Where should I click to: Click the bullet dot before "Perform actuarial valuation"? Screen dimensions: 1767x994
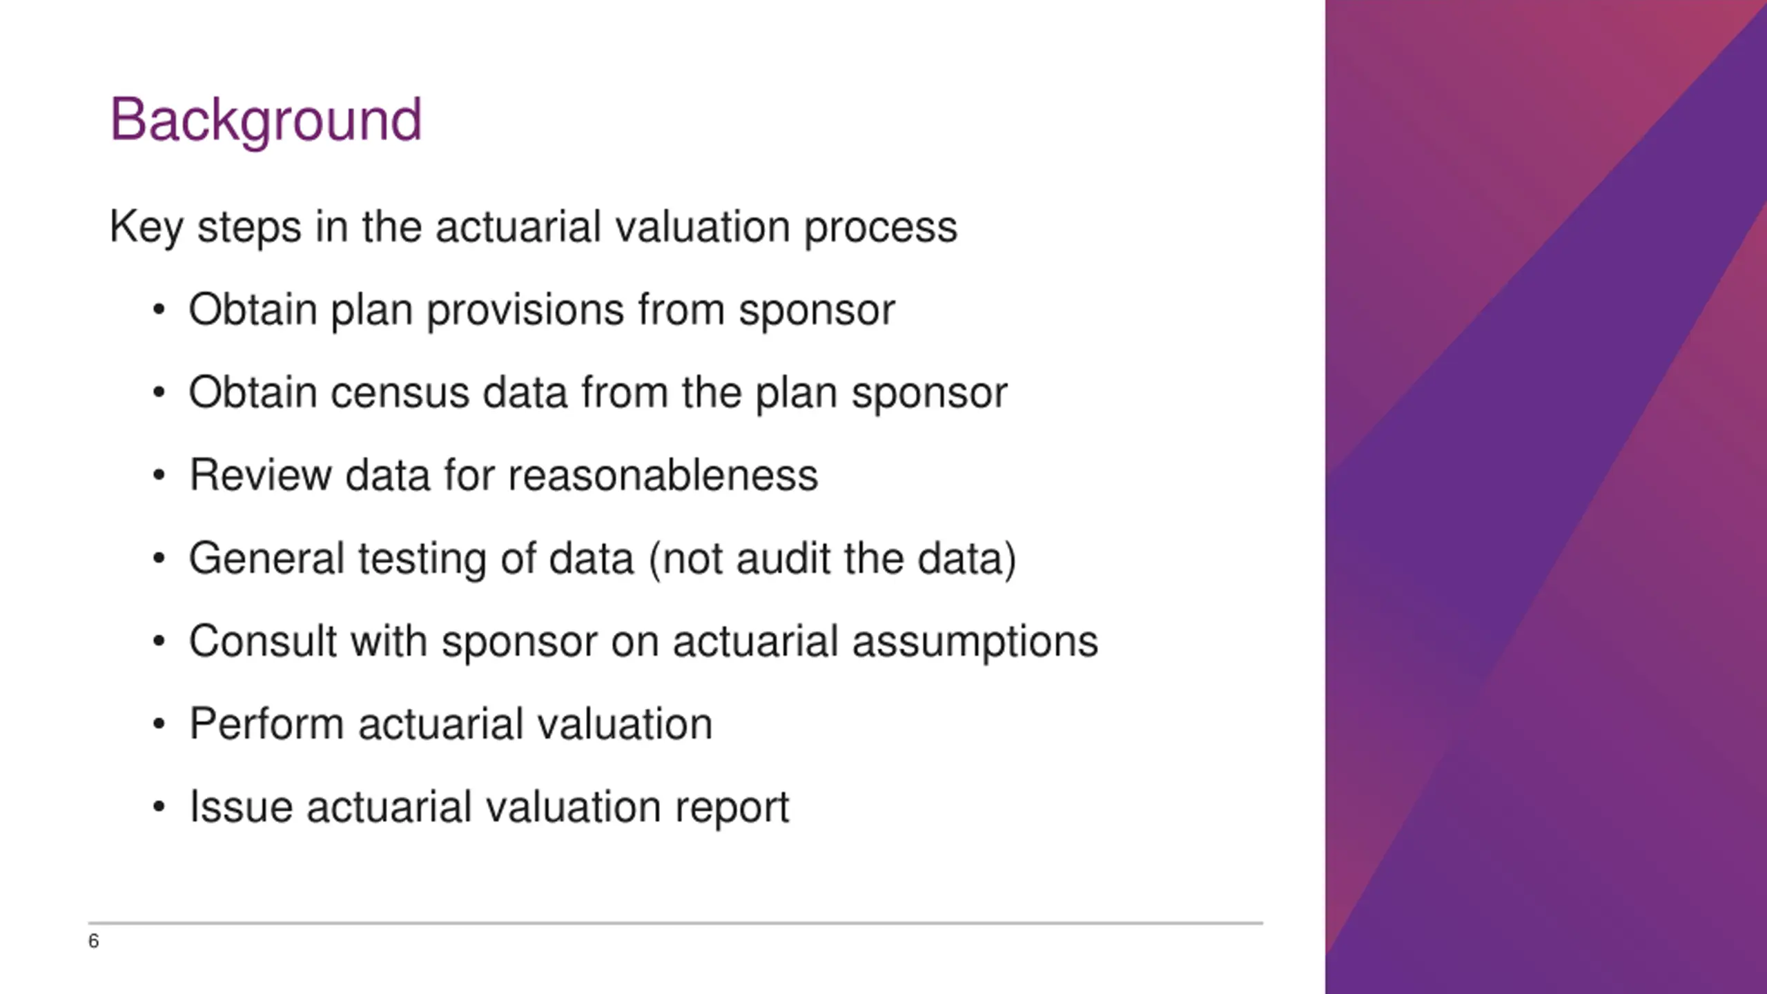coord(159,724)
